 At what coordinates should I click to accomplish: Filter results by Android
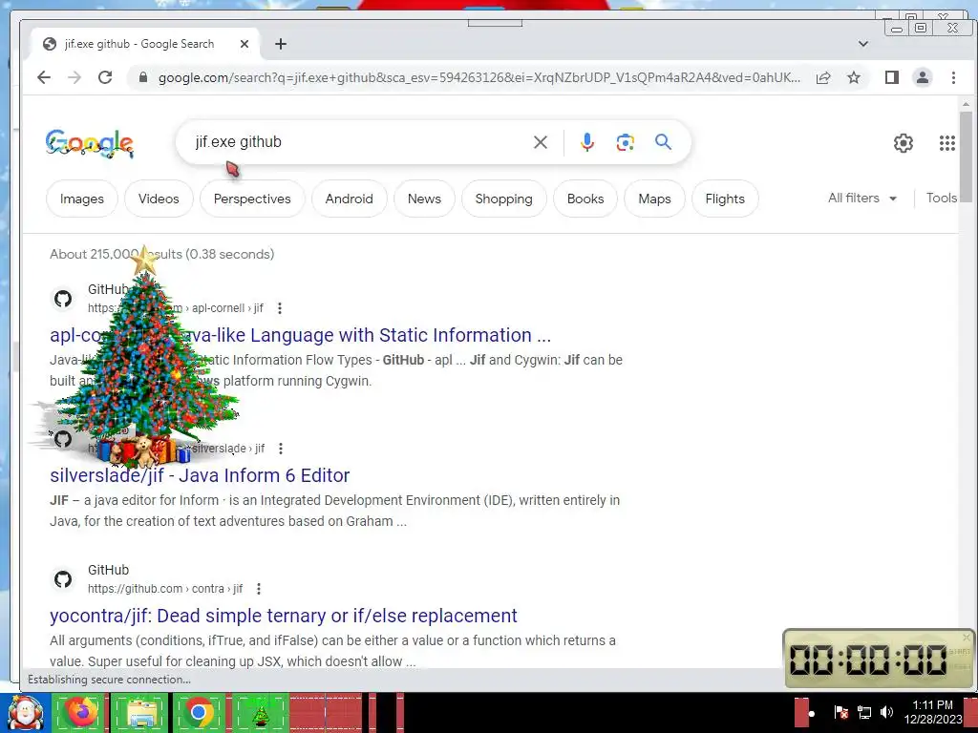[x=350, y=199]
